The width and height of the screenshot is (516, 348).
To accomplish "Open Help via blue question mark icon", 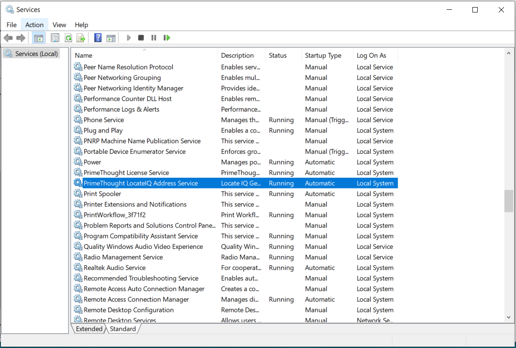I will tap(98, 38).
